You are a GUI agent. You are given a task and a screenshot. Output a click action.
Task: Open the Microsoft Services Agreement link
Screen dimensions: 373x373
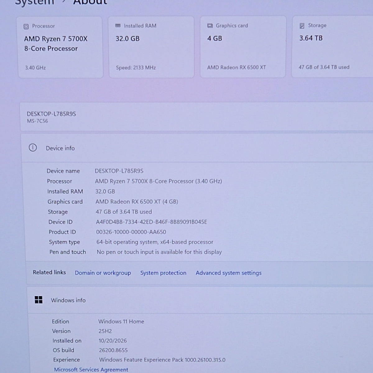coord(91,369)
